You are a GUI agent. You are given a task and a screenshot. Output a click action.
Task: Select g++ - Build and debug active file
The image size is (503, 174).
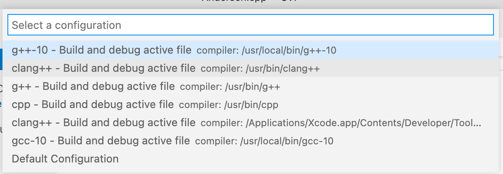pos(251,87)
